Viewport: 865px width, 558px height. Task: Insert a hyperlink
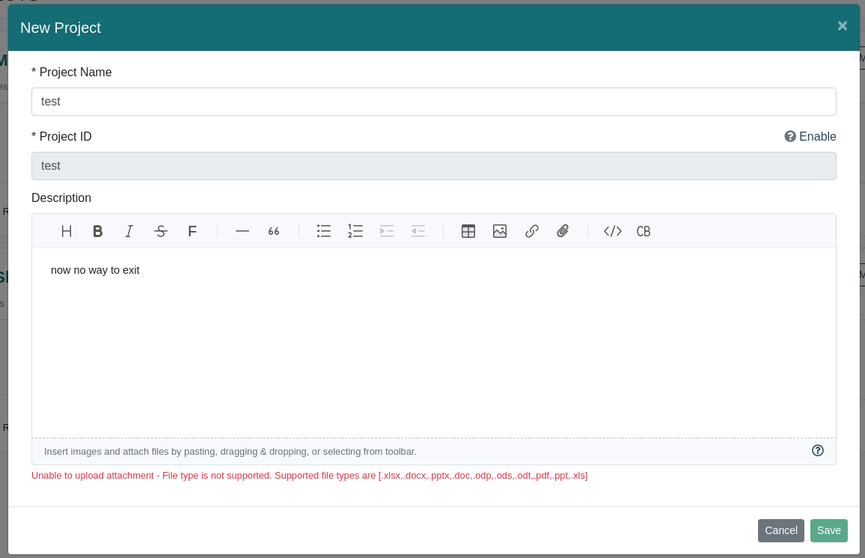(x=531, y=231)
